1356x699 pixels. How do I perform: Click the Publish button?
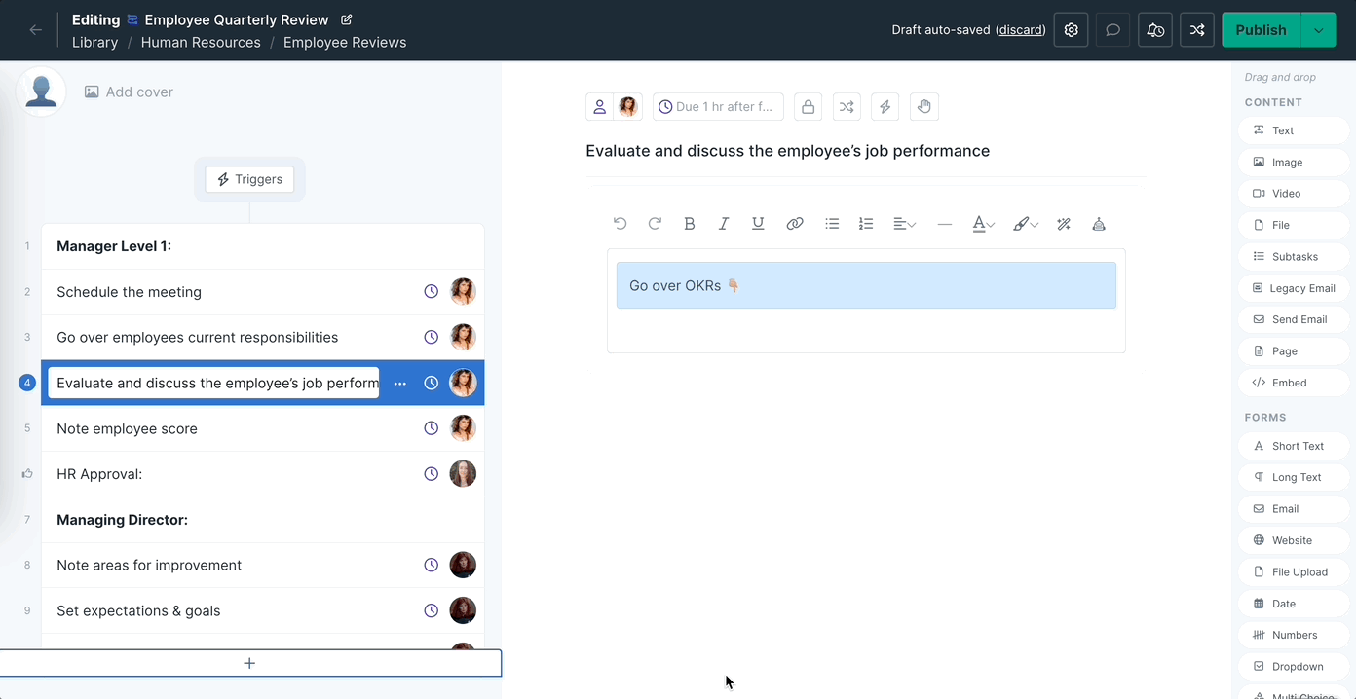click(1262, 30)
